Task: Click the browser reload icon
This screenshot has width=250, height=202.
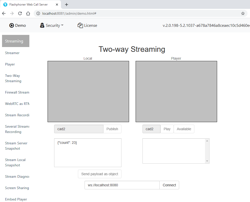Action: (20, 13)
